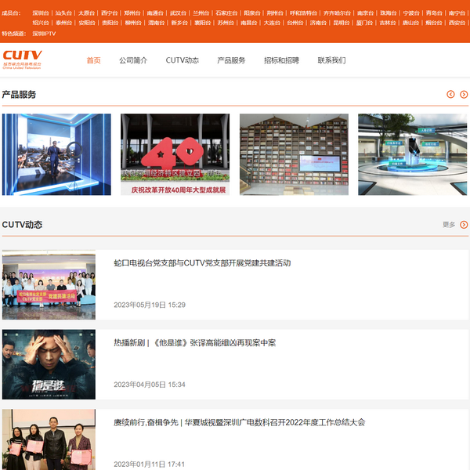This screenshot has height=470, width=470.
Task: Open the 首页 menu item
Action: (93, 60)
